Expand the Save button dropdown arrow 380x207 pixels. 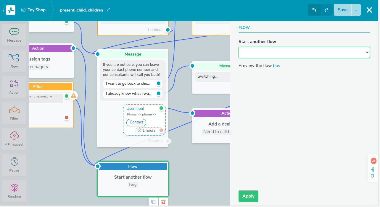tap(356, 10)
